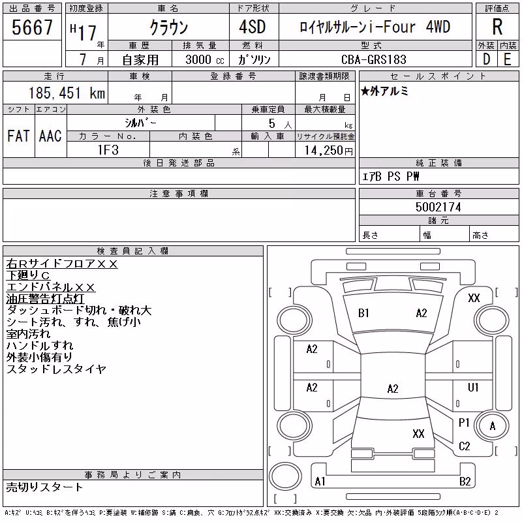522x522 pixels.
Task: Click the 高さ dimension field
Action: click(494, 234)
